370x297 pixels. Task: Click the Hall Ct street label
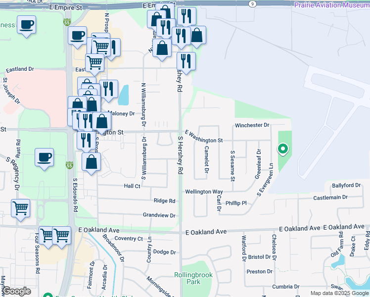point(132,186)
